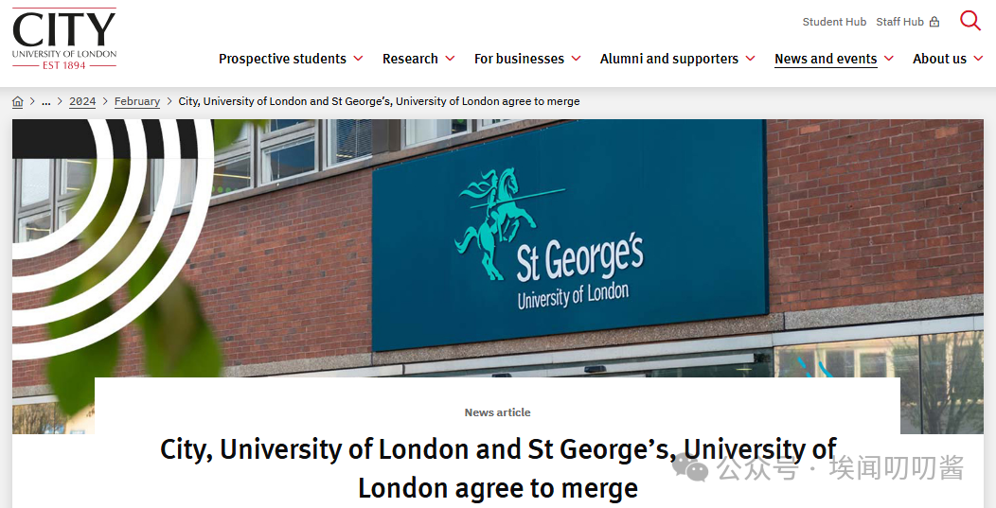Go to the February breadcrumb link
The height and width of the screenshot is (508, 996).
[137, 101]
